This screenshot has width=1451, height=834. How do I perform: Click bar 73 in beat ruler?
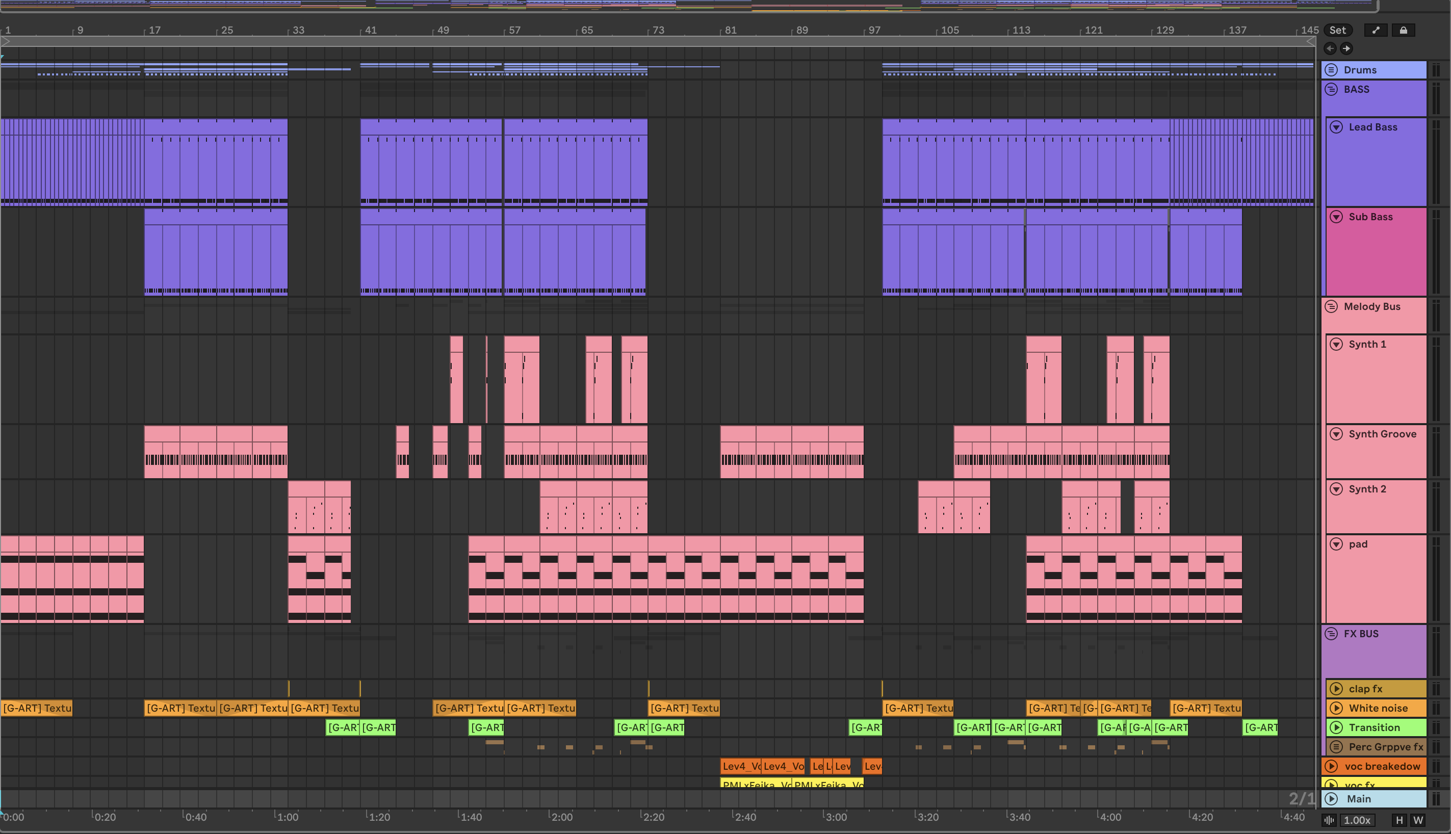click(x=658, y=31)
